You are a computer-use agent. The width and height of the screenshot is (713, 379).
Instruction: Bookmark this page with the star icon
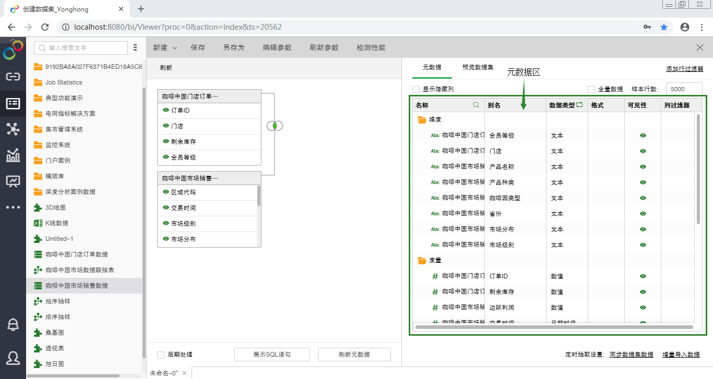(x=664, y=27)
